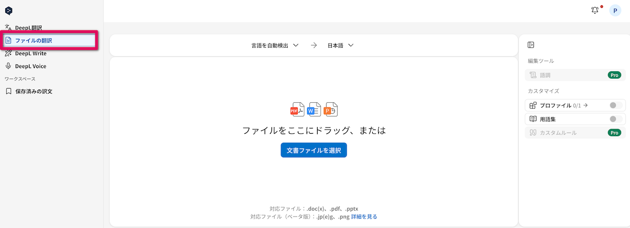The height and width of the screenshot is (228, 630).
Task: Click the bookmark icon beside 保存済みの訳文
Action: pos(8,91)
